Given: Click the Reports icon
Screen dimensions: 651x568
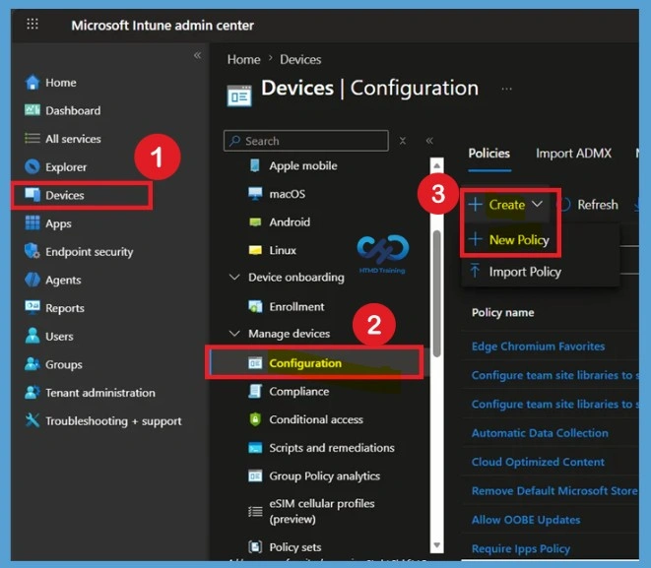Looking at the screenshot, I should (33, 308).
